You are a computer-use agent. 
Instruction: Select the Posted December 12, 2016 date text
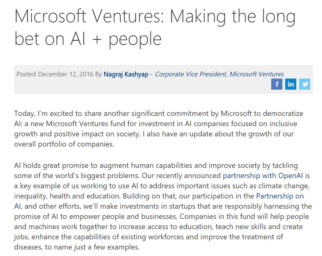(x=55, y=74)
